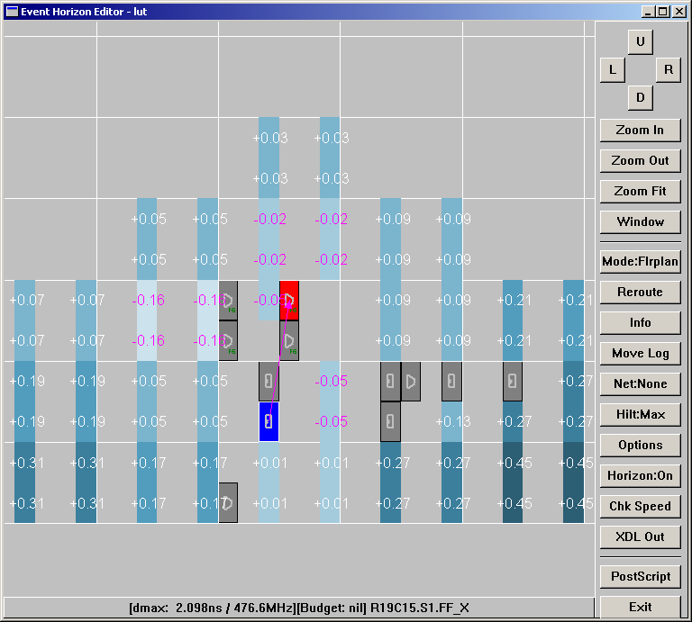The height and width of the screenshot is (622, 692).
Task: Click the Window button
Action: pos(640,221)
